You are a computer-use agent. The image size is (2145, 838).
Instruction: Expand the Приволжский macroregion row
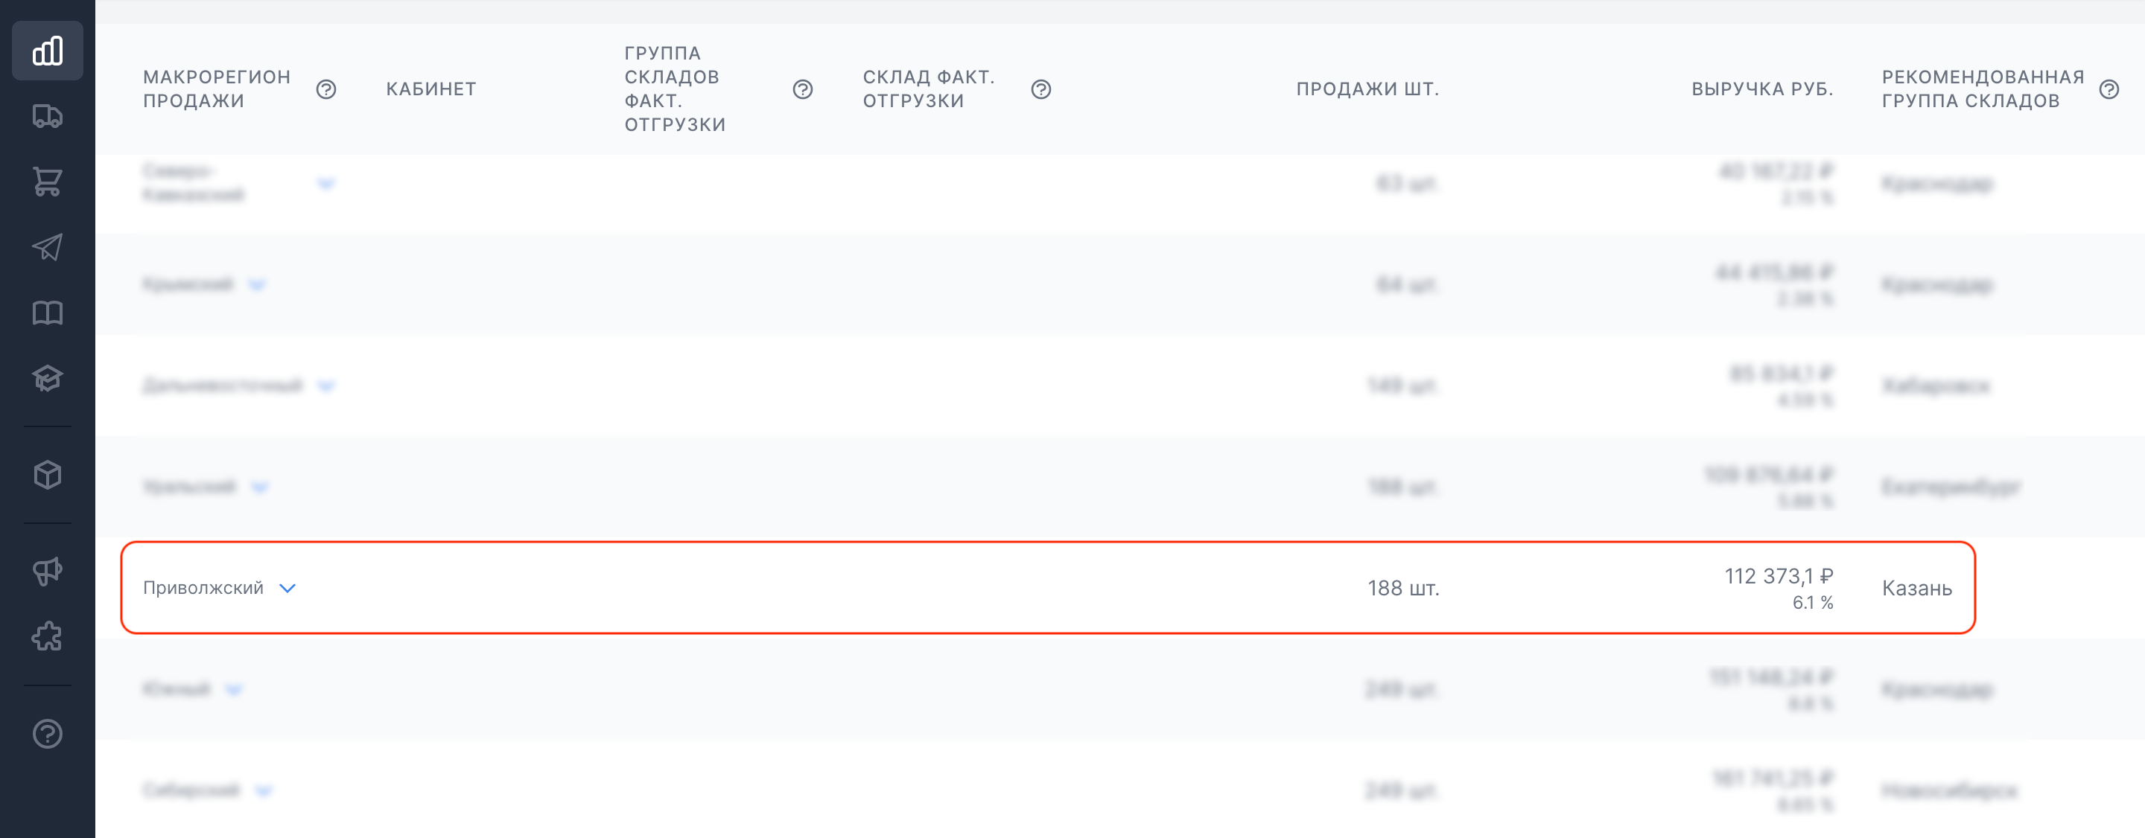[287, 589]
